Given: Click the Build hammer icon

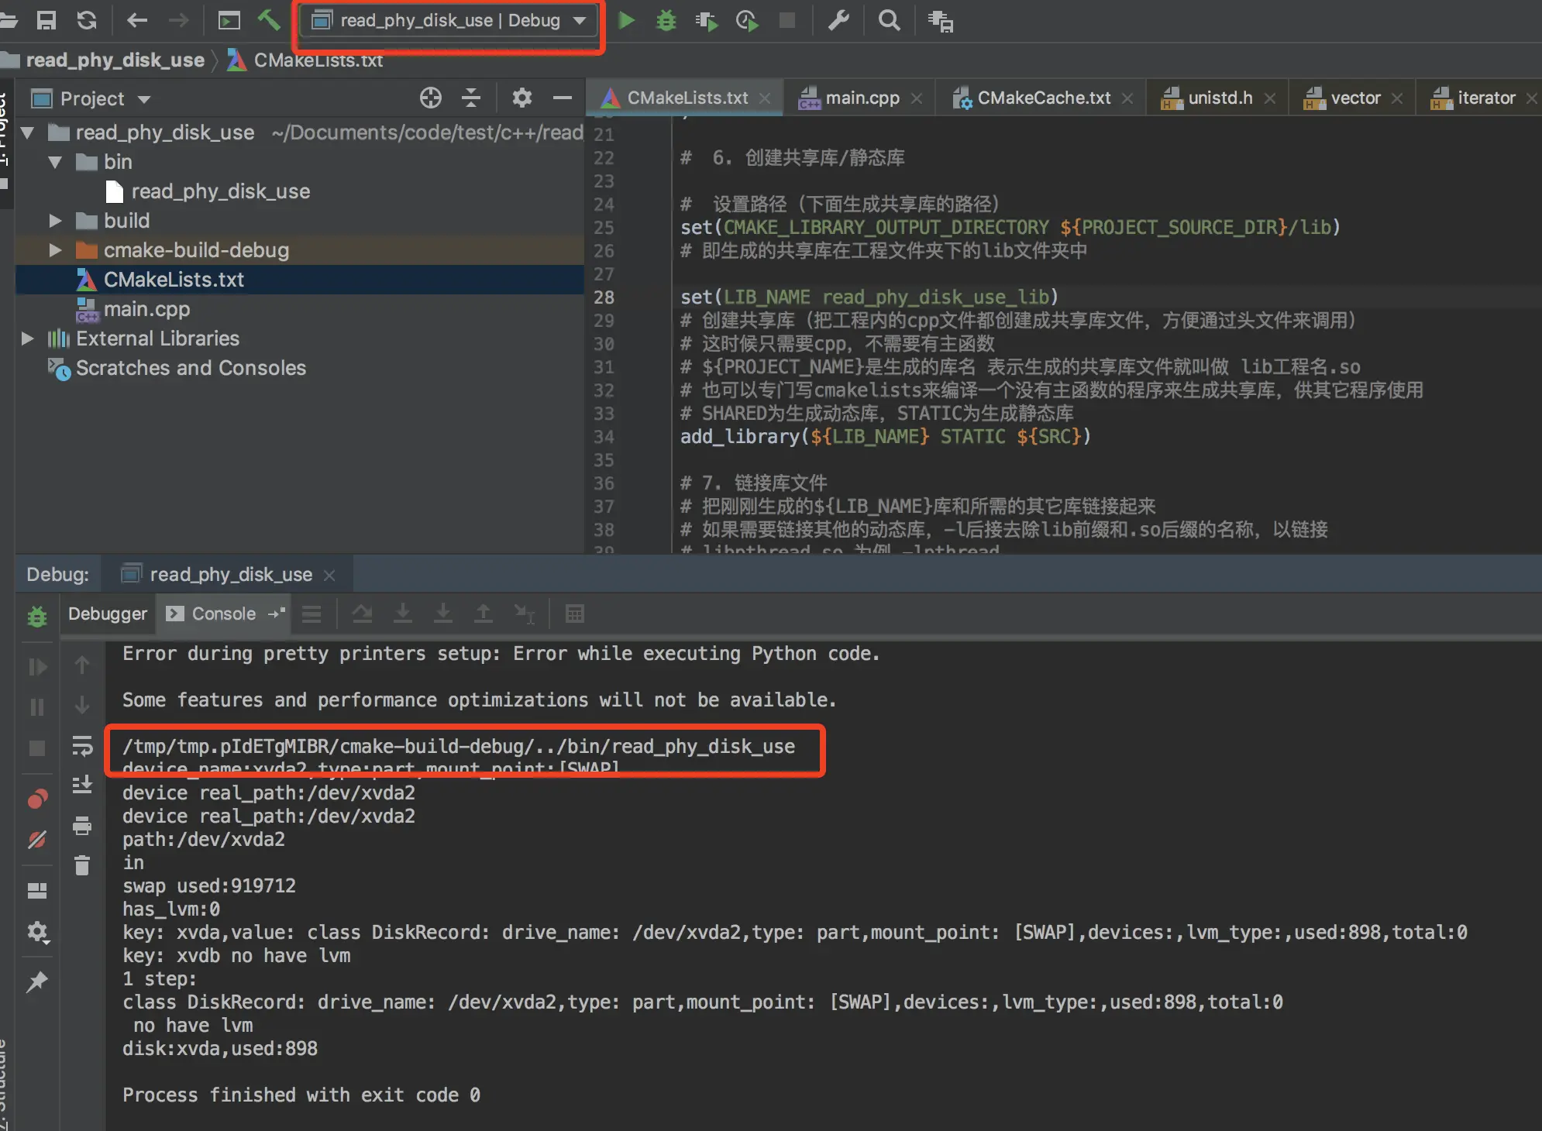Looking at the screenshot, I should pyautogui.click(x=269, y=20).
